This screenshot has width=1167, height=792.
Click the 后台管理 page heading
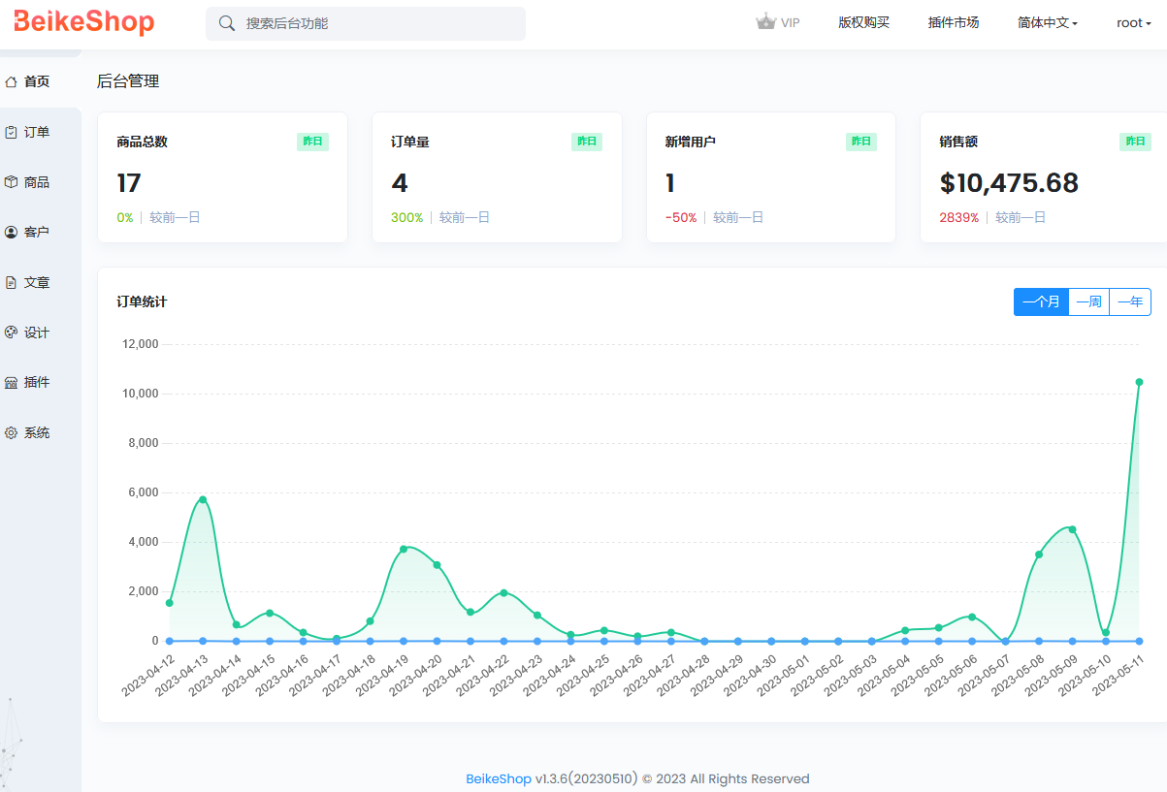(x=128, y=81)
